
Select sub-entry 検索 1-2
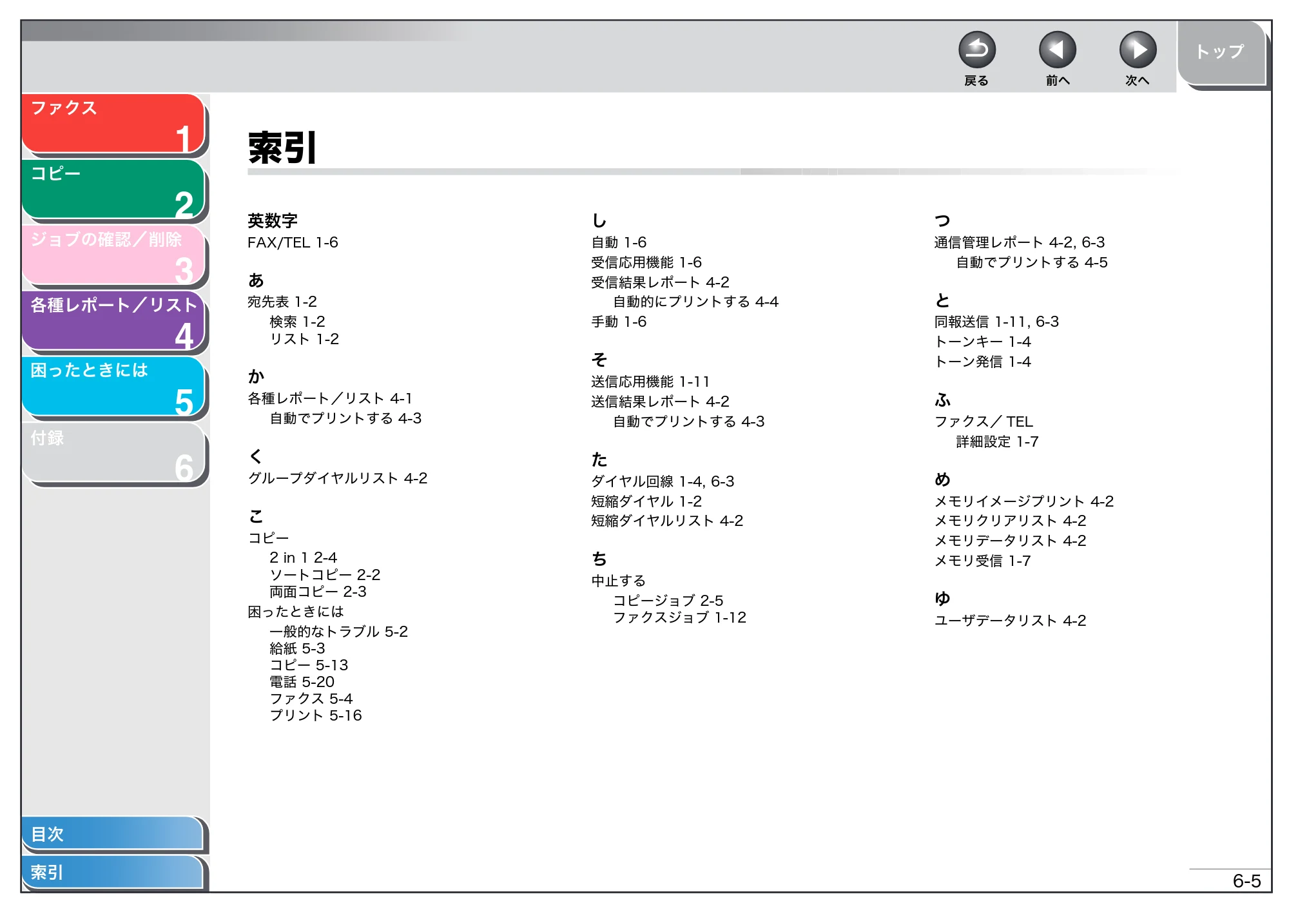point(297,321)
